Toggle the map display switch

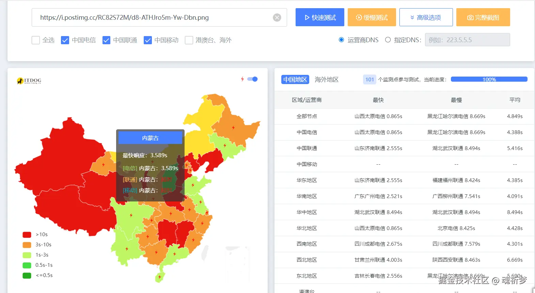click(252, 79)
